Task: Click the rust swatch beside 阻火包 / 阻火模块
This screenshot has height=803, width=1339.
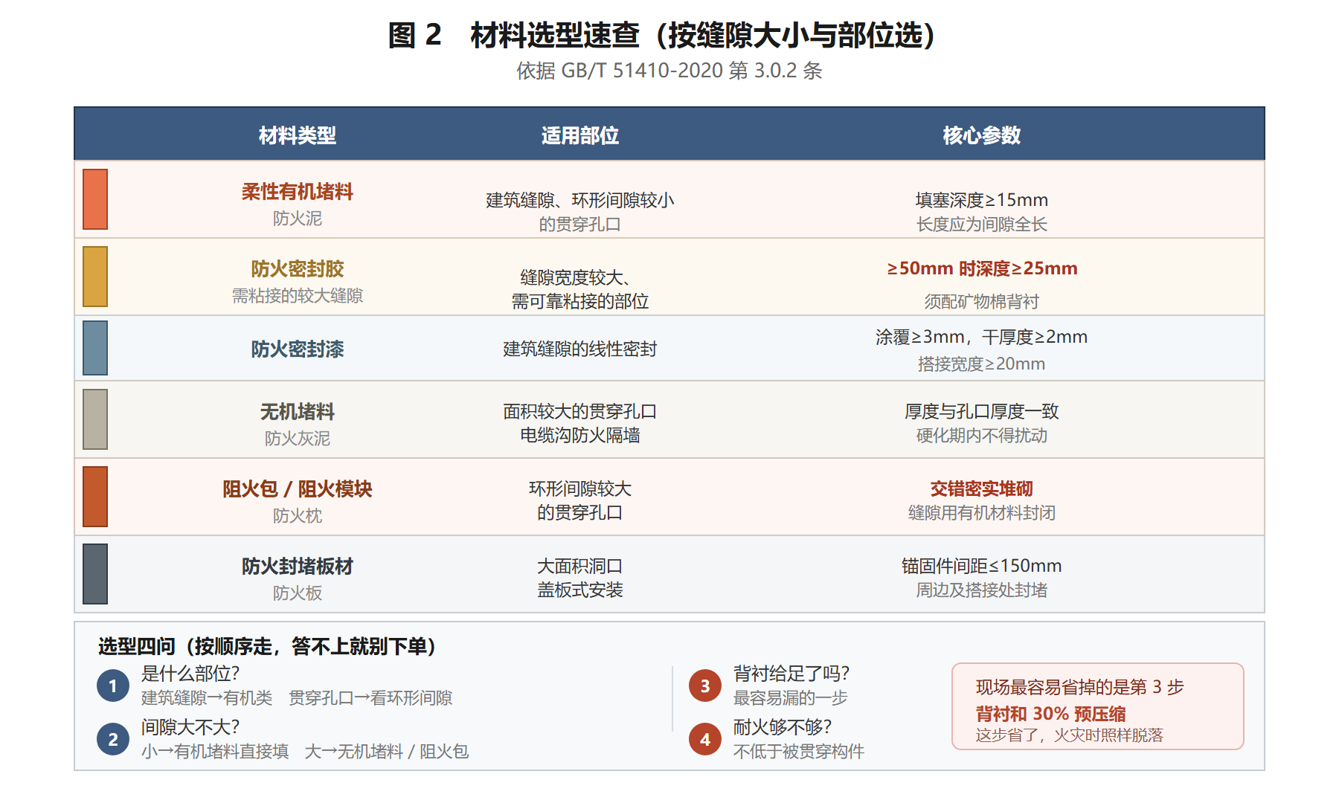Action: tap(95, 497)
